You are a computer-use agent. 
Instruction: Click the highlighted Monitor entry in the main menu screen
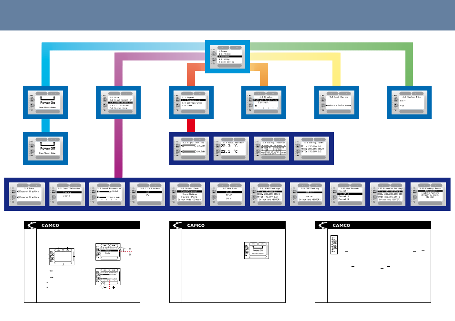coord(230,57)
